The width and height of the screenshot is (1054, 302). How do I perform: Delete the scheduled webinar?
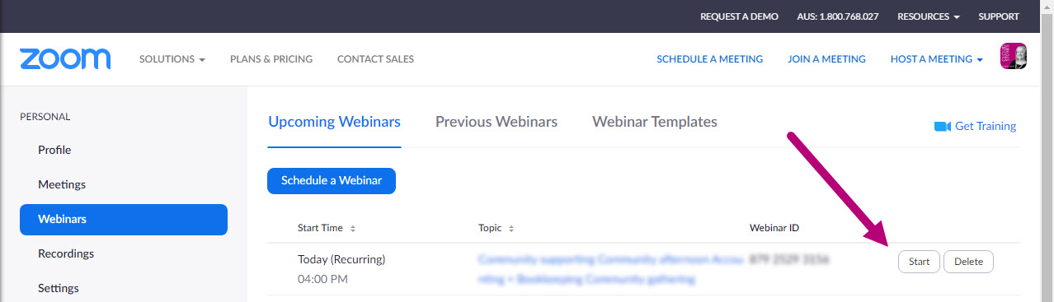point(968,262)
